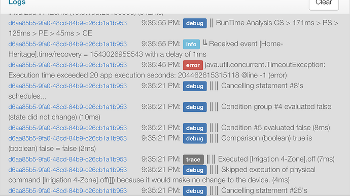Image resolution: width=350 pixels, height=196 pixels.
Task: Click debug badge on RunTime Analysis entry
Action: point(195,23)
